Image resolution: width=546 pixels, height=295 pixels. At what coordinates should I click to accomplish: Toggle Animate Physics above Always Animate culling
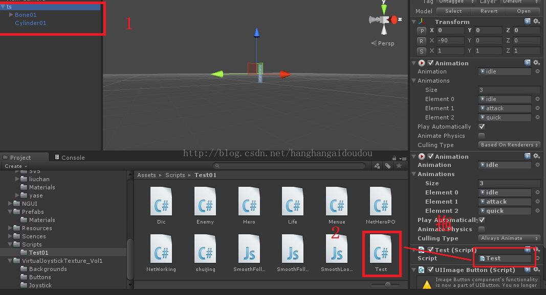(482, 229)
